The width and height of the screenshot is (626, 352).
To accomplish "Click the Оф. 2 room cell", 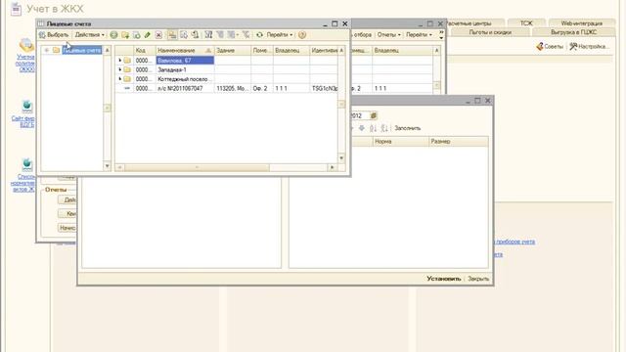I will pyautogui.click(x=262, y=88).
